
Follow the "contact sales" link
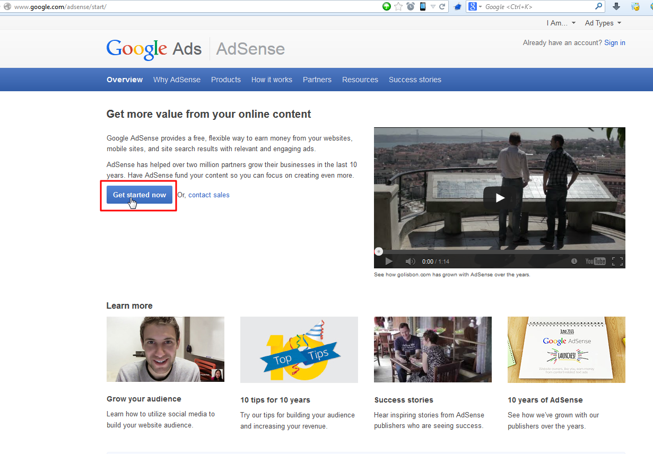(209, 195)
